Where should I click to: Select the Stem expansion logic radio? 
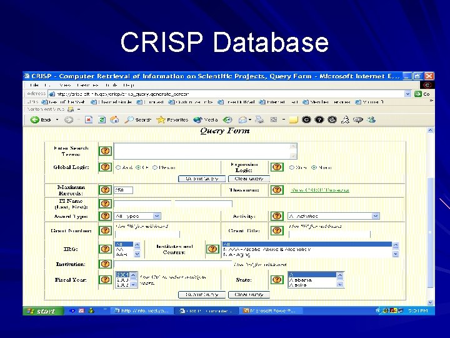click(x=292, y=167)
